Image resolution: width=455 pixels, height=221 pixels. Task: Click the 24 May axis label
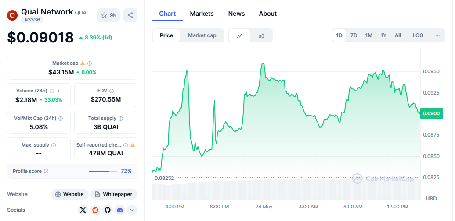click(264, 207)
